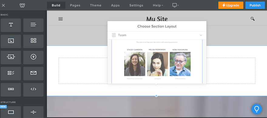Choose the Image element

(x=11, y=41)
